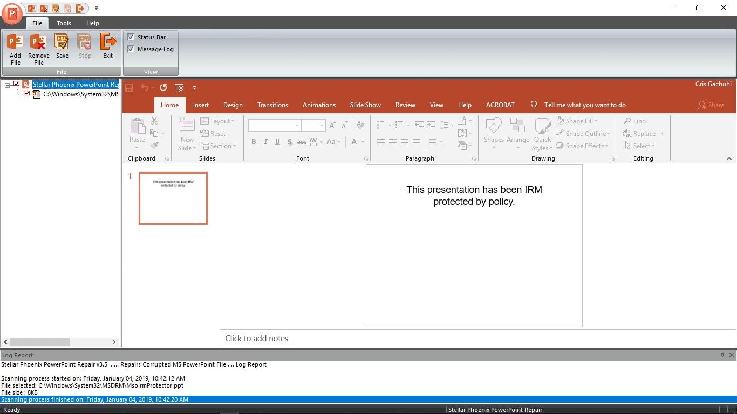Open the Slide Show tab

pyautogui.click(x=365, y=105)
